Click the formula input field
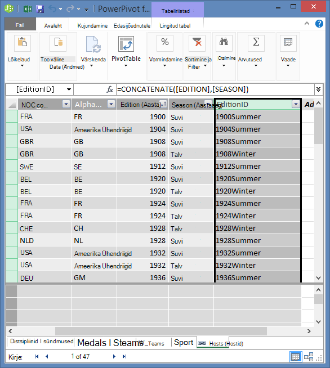Image resolution: width=330 pixels, height=368 pixels. coord(215,89)
